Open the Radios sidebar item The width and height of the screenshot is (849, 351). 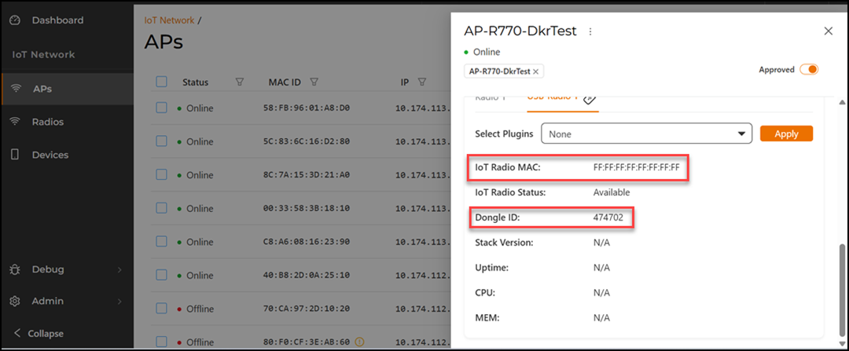[48, 122]
